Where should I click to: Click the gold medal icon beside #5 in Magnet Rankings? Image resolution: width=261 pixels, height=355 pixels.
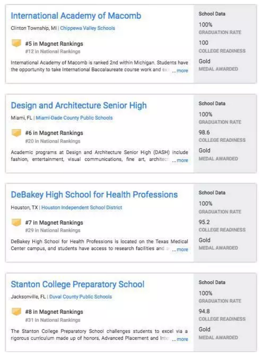click(x=16, y=43)
